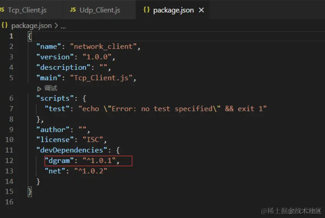This screenshot has width=325, height=218.
Task: Click the "version" key
Action: point(55,57)
